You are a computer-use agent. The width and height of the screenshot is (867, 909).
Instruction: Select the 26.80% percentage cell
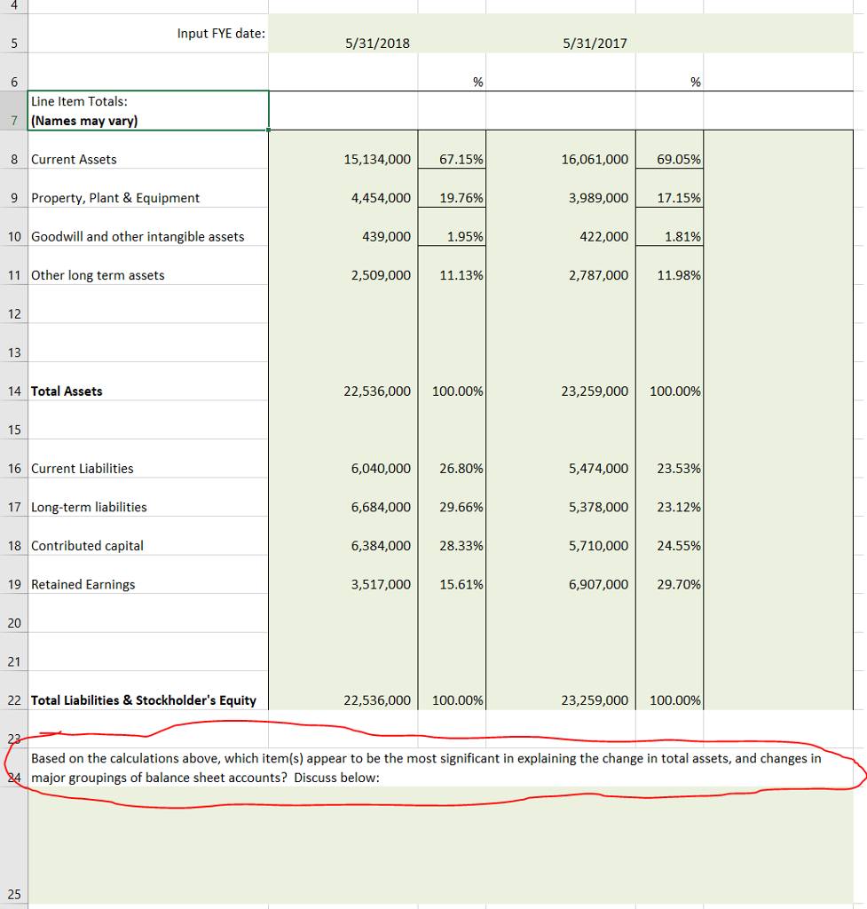(452, 459)
